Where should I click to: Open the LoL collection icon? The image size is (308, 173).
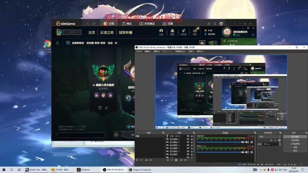(x=172, y=32)
